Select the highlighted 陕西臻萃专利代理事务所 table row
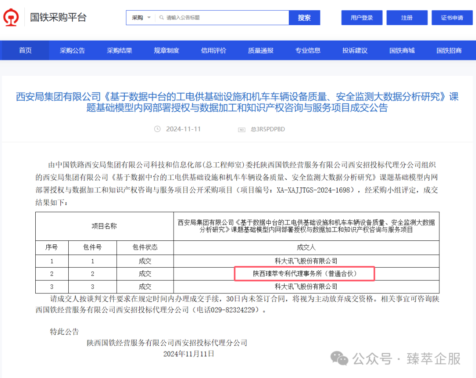Viewport: 476px width, 378px height. [305, 273]
